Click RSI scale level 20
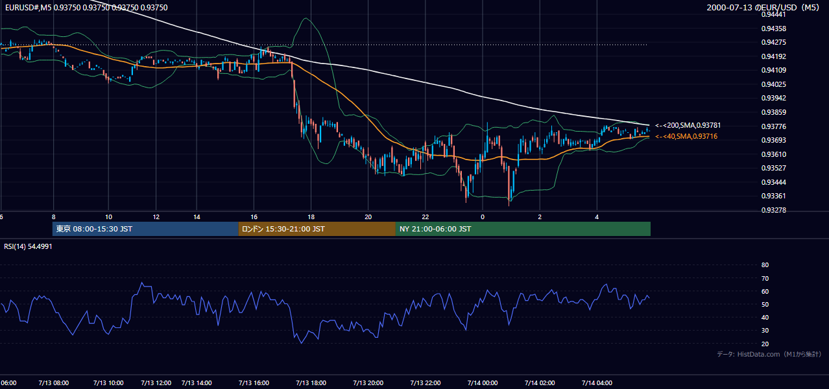This screenshot has width=829, height=389. pos(765,344)
